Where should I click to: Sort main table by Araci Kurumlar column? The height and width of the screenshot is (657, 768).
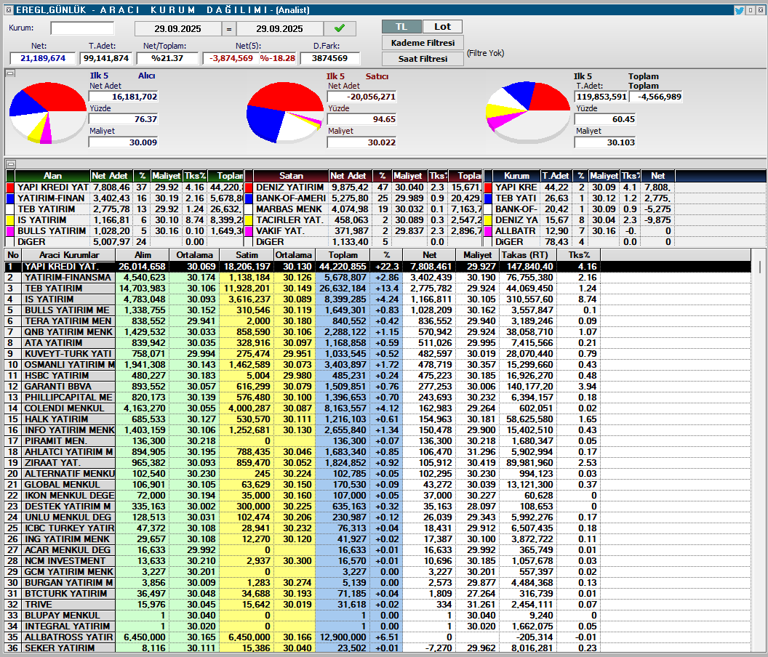coord(69,255)
